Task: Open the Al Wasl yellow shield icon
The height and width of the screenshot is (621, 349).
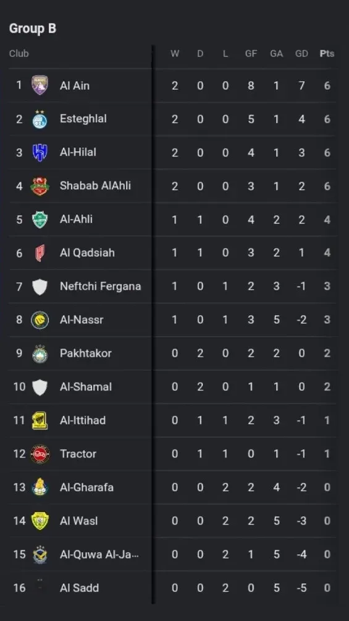Action: pyautogui.click(x=40, y=521)
